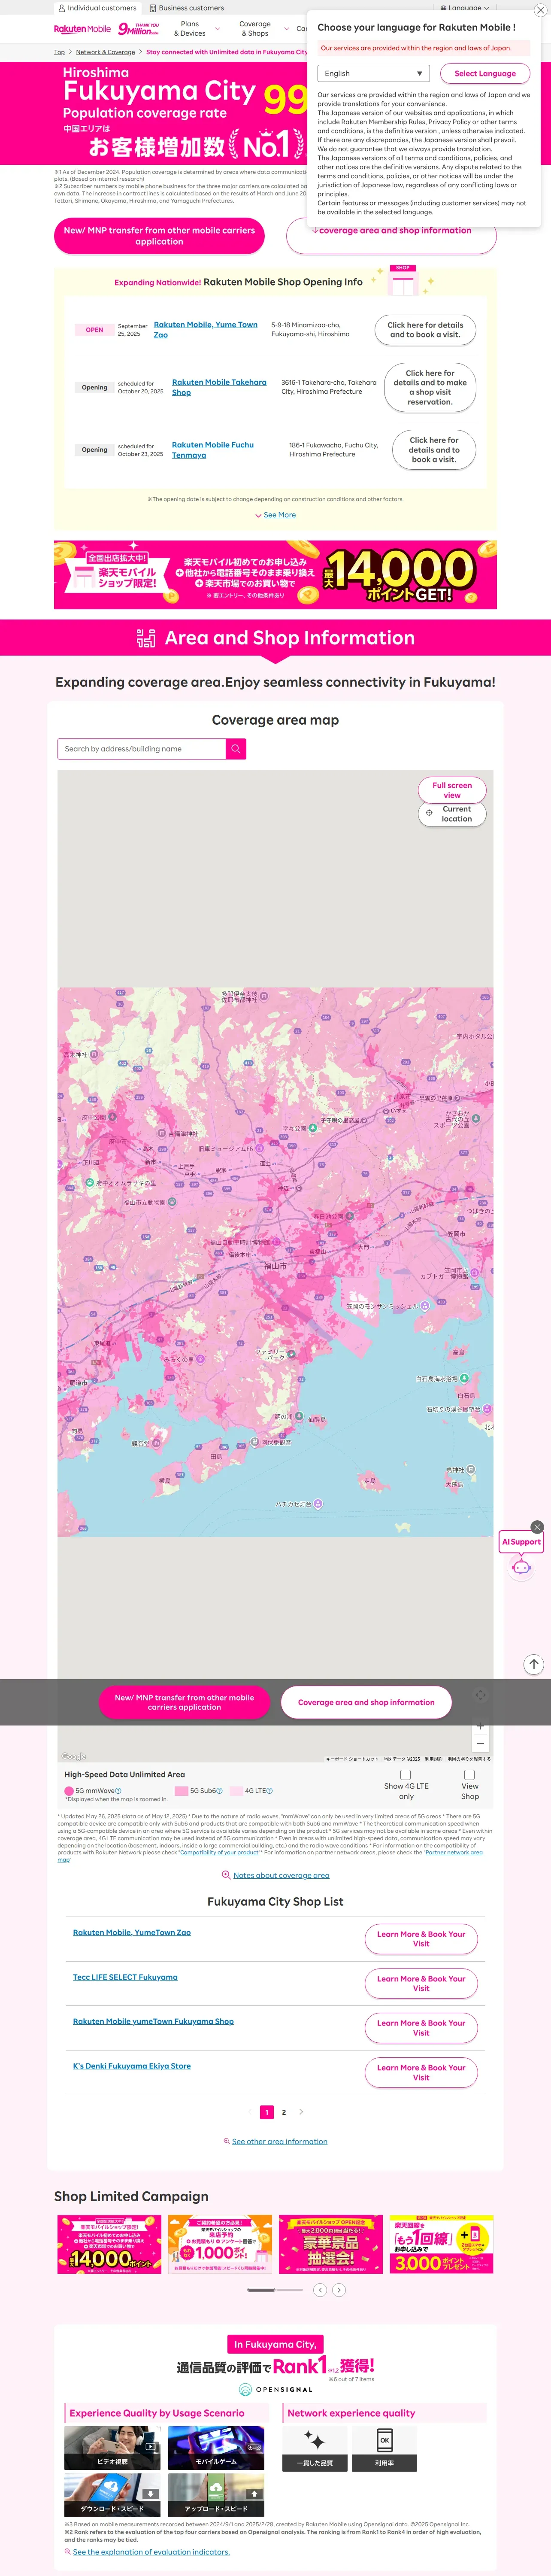
Task: Open the 3,000 points campaign thumbnail
Action: tap(441, 2245)
